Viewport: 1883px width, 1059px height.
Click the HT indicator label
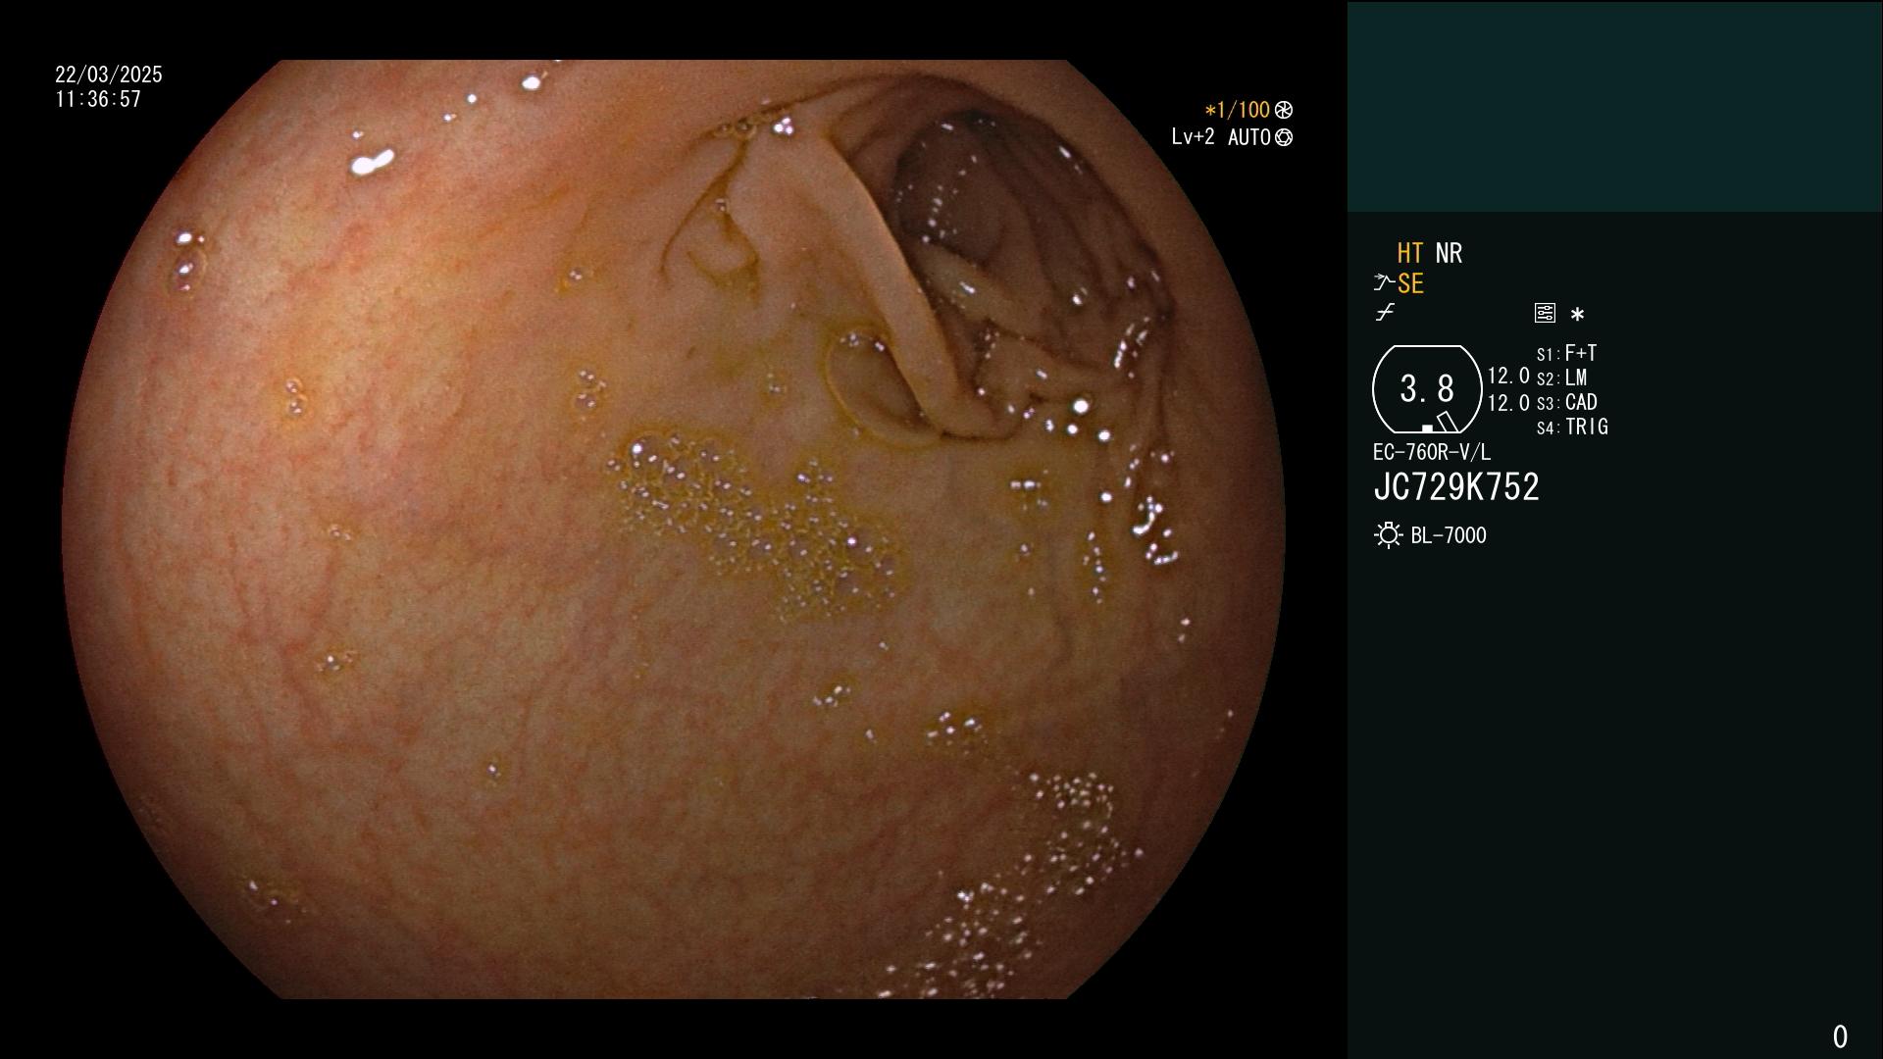pyautogui.click(x=1410, y=254)
